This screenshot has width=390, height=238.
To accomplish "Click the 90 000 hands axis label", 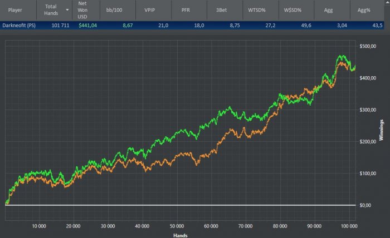I will (x=314, y=226).
